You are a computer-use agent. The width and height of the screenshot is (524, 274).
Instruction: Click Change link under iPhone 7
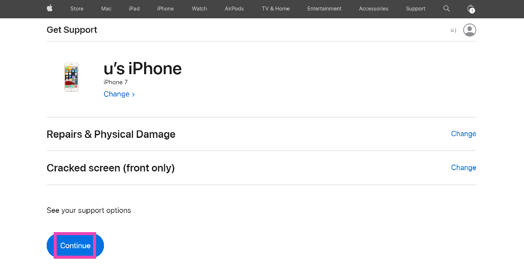coord(119,94)
